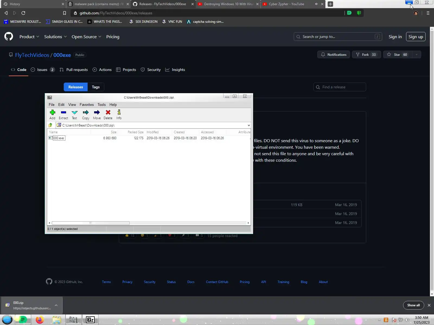
Task: Expand the Solutions menu on GitHub
Action: coord(55,37)
